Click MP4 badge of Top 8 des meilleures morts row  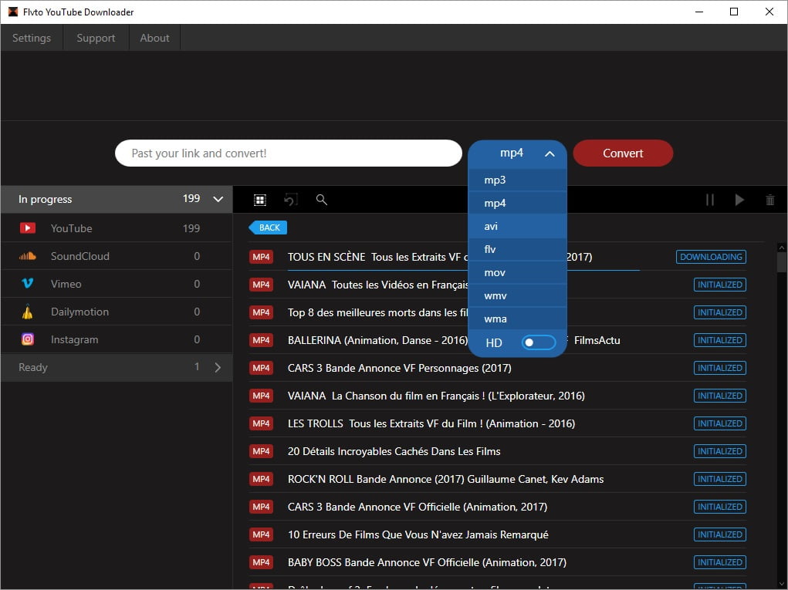262,312
